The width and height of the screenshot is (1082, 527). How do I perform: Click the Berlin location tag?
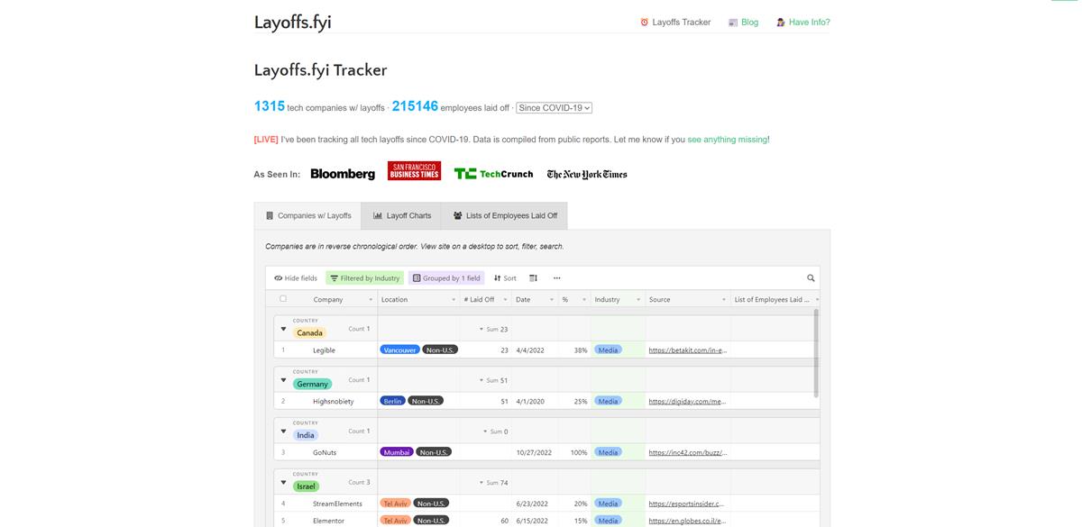[x=393, y=401]
